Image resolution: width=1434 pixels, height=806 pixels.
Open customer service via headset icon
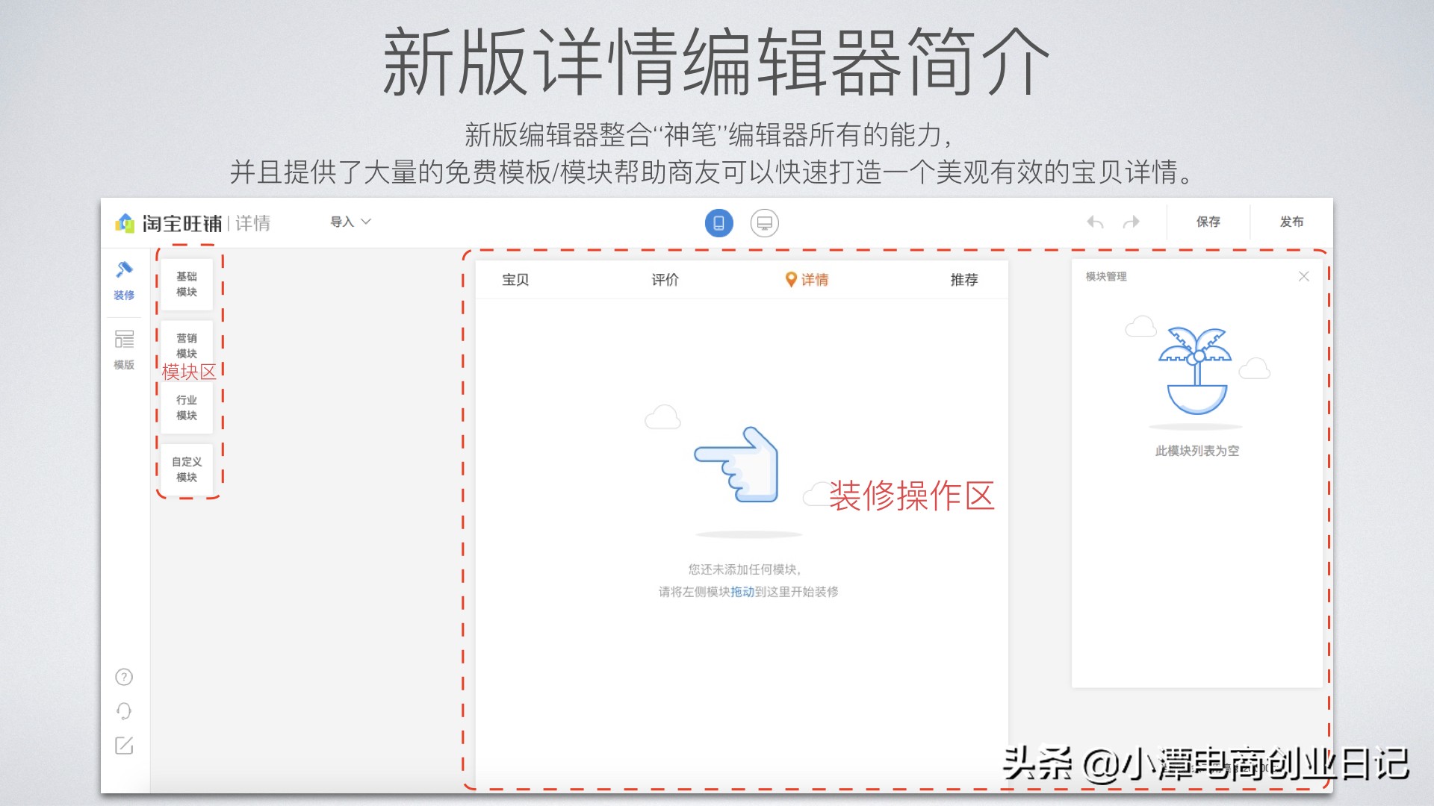(x=124, y=711)
